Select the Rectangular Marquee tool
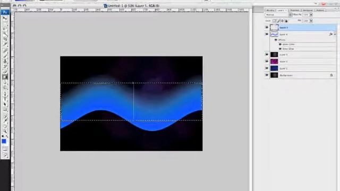Screen dimensions: 340x191 tap(5, 23)
